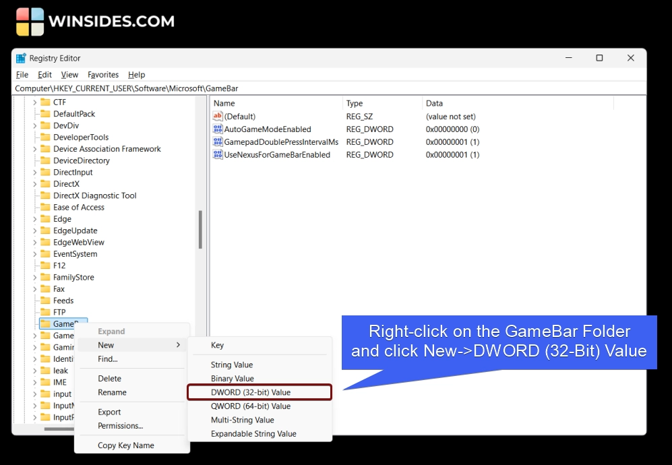Choose Expandable String Value from submenu
The image size is (672, 465).
click(x=259, y=434)
